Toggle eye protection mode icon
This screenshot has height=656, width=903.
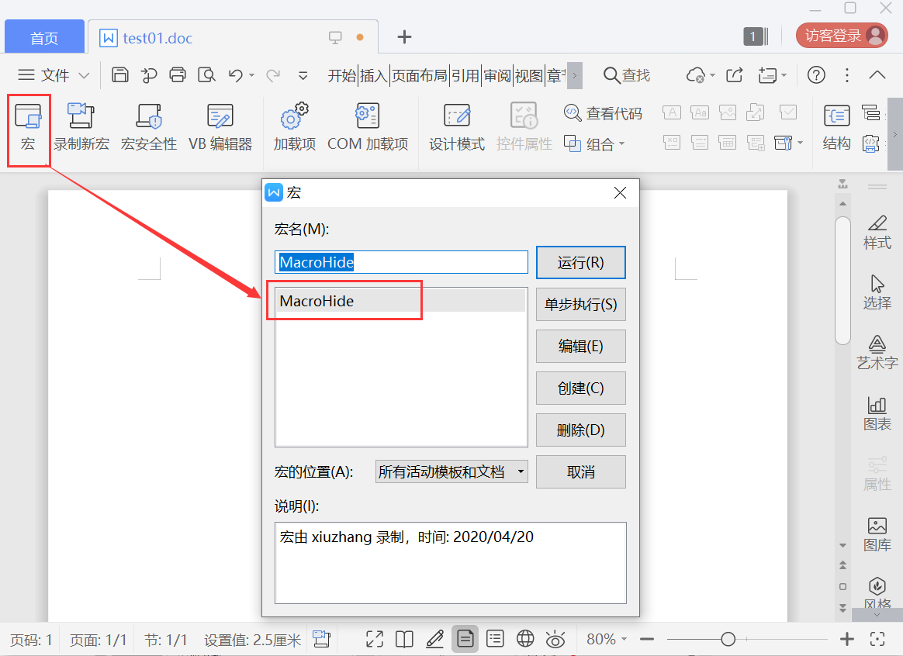pos(555,639)
